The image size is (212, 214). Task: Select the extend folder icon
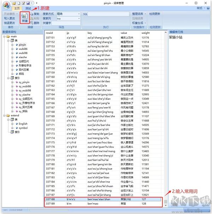pos(8,116)
